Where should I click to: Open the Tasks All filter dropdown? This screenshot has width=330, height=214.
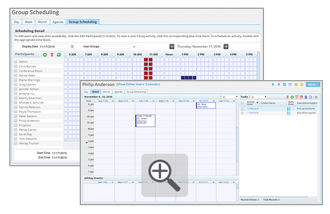[x=258, y=97]
